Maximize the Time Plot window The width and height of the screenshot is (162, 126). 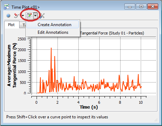click(141, 7)
